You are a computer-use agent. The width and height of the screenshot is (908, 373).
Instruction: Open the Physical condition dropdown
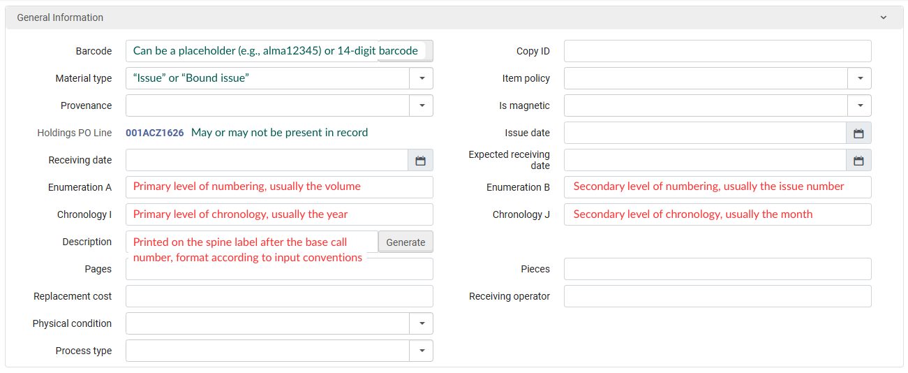(x=422, y=323)
